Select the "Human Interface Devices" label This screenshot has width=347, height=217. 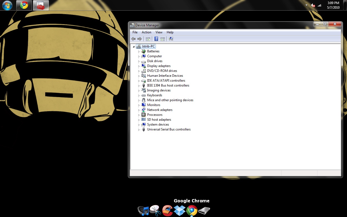(165, 76)
